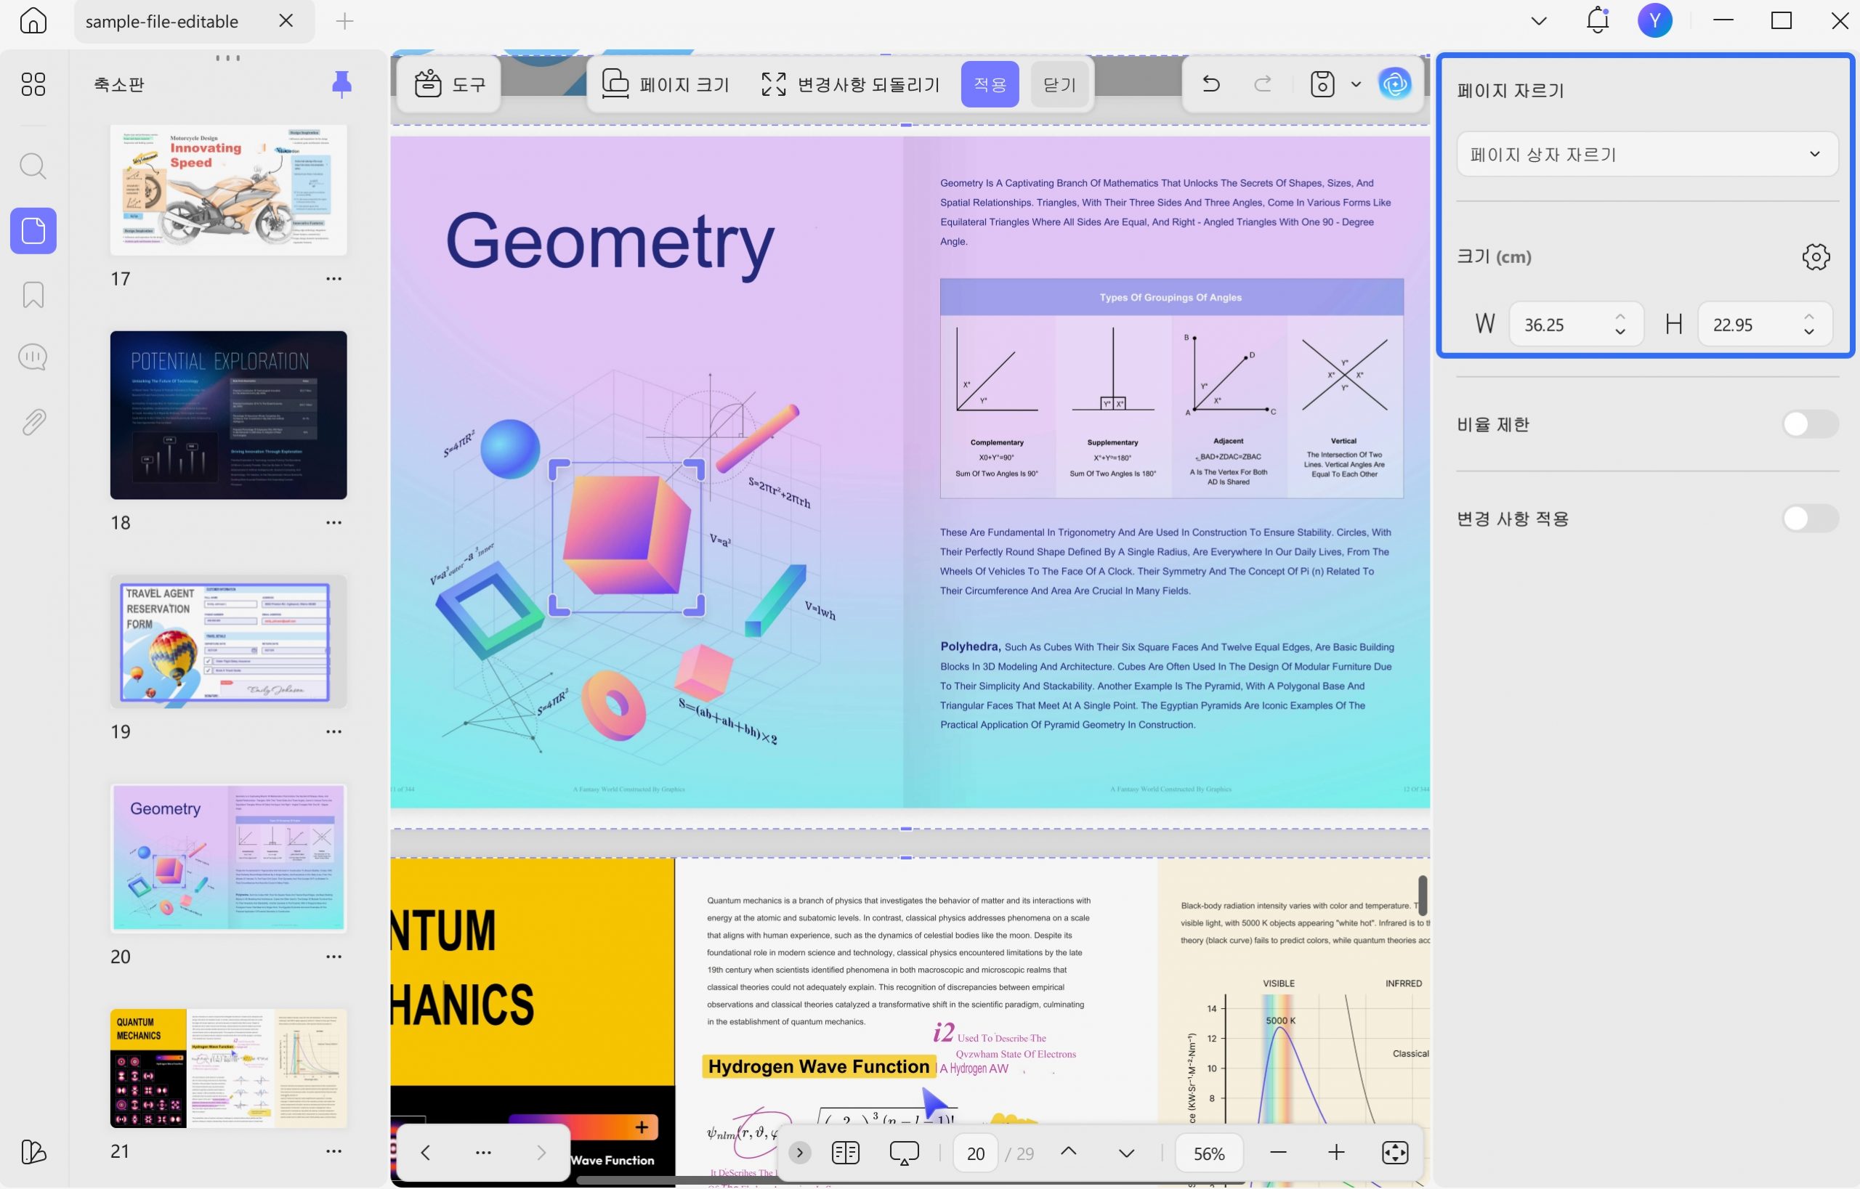Zoom in with plus button
The height and width of the screenshot is (1189, 1860).
point(1336,1153)
